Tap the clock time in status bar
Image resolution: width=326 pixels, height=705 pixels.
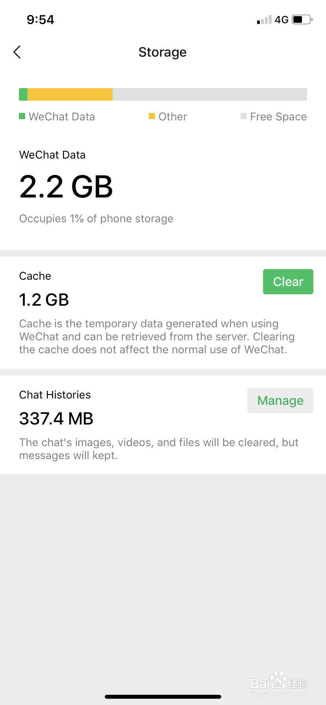tap(40, 20)
